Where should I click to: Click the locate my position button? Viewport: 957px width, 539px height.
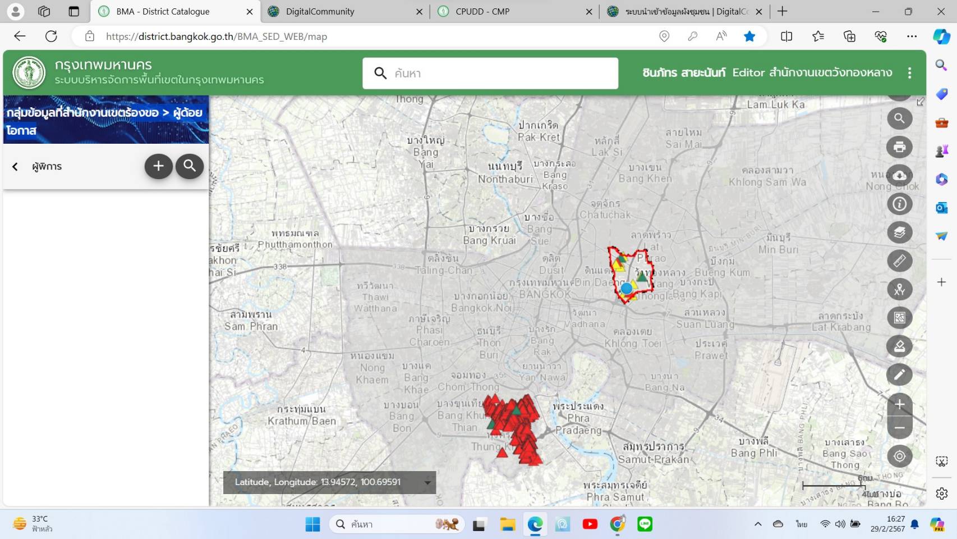point(899,456)
